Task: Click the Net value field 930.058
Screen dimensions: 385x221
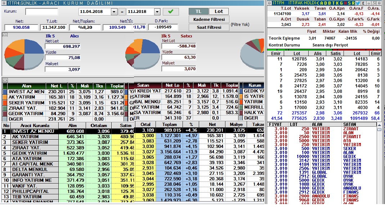Action: (x=21, y=27)
